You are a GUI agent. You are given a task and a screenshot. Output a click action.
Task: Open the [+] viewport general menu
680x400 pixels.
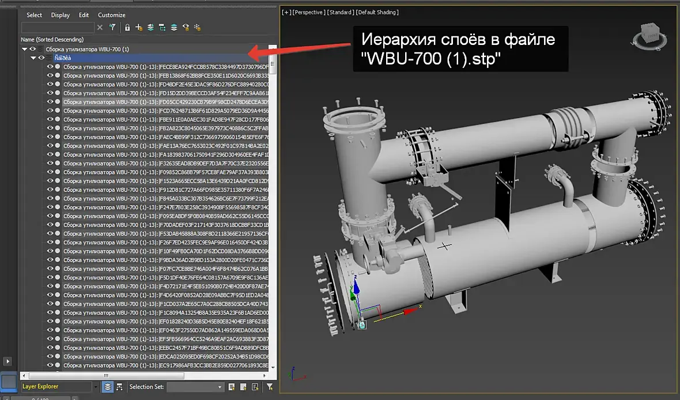(286, 12)
